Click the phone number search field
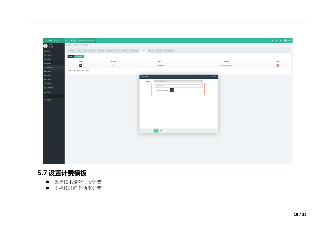 click(x=179, y=86)
